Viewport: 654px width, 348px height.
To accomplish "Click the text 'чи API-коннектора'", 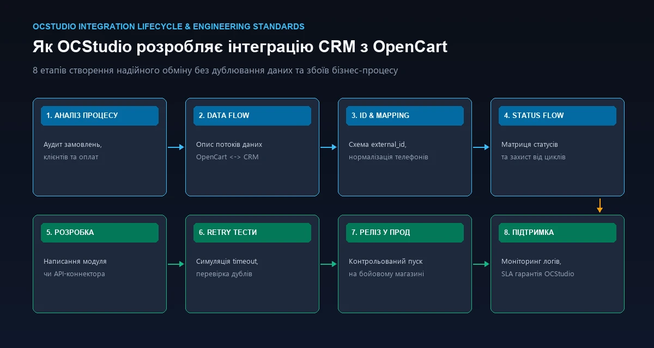I will [74, 274].
